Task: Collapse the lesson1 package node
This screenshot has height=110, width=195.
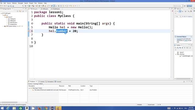Action: 5,17
